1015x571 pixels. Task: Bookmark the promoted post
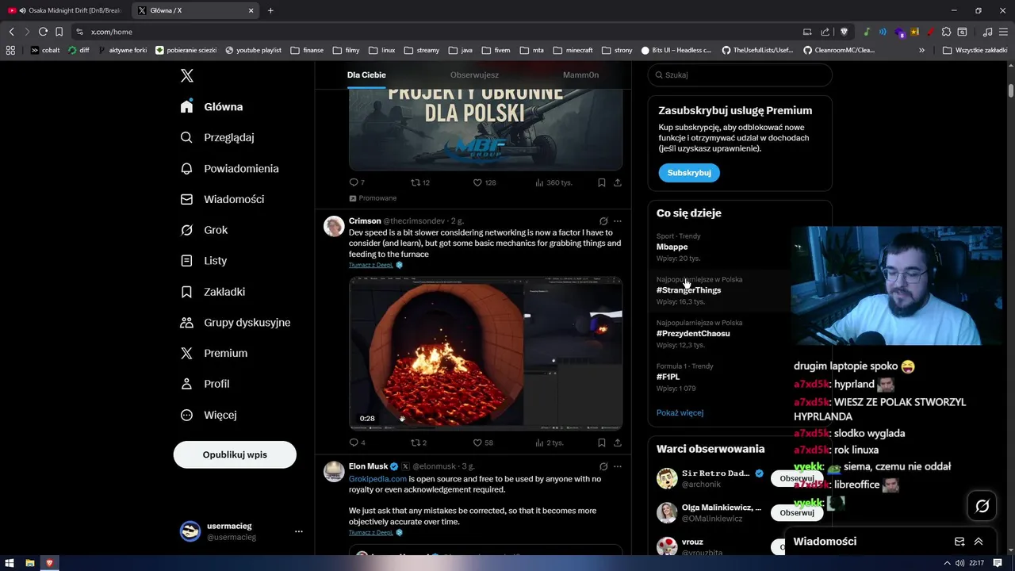[602, 182]
